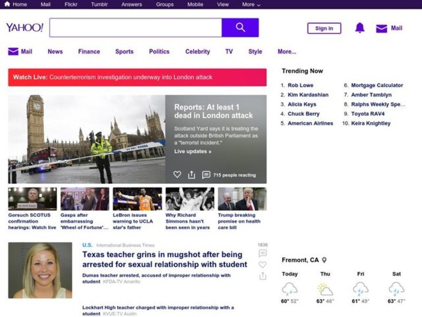422x317 pixels.
Task: Click inside the Yahoo search field
Action: coord(136,27)
